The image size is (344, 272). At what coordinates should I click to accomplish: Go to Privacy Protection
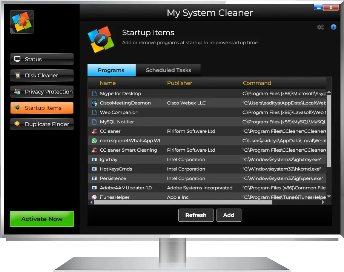pyautogui.click(x=42, y=92)
